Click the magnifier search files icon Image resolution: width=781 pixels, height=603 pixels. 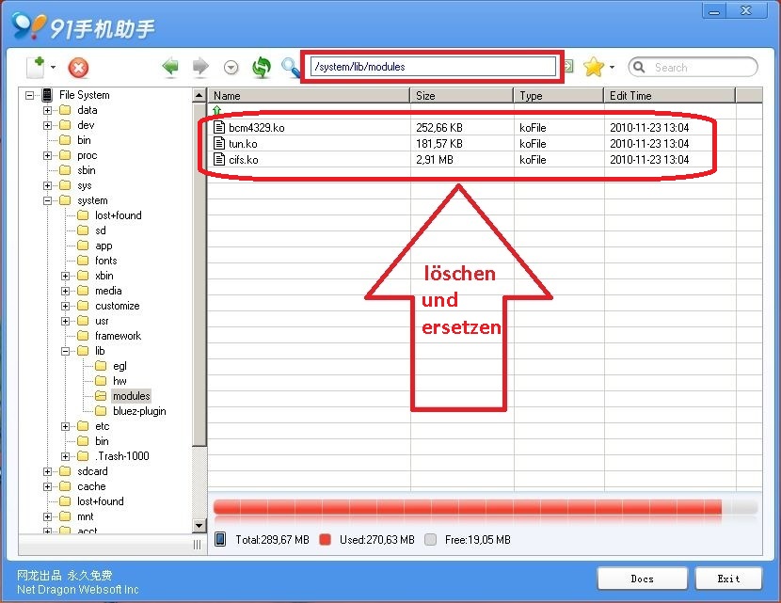[291, 67]
